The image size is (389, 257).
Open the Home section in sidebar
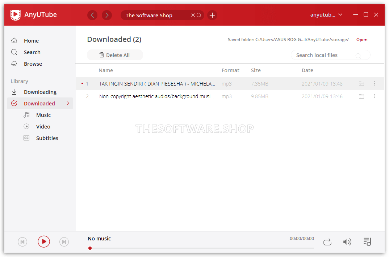[31, 40]
